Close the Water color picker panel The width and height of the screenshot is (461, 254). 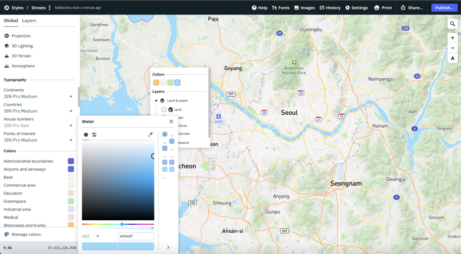click(171, 121)
